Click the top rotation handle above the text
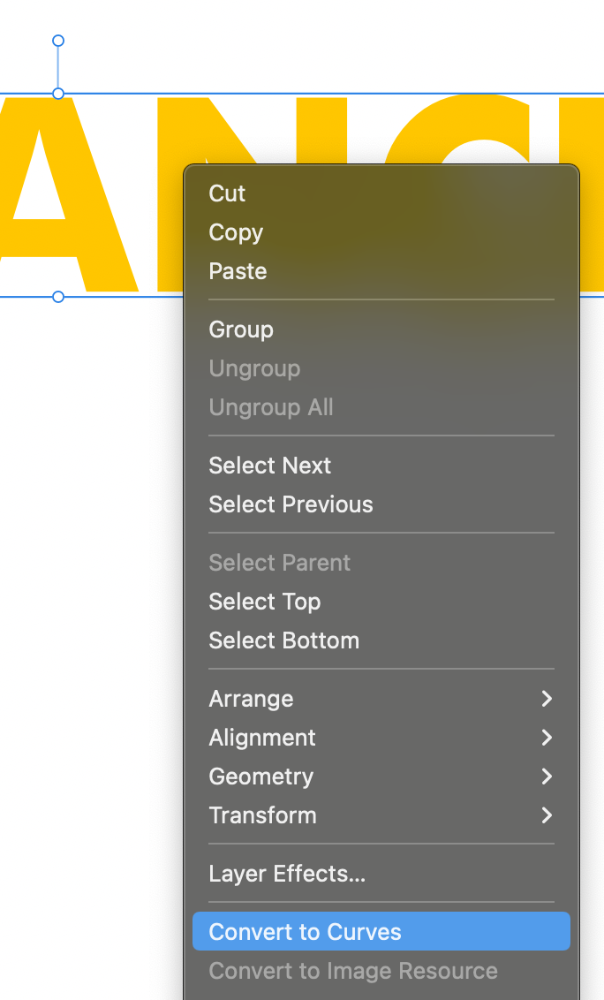The image size is (604, 1000). pos(57,40)
